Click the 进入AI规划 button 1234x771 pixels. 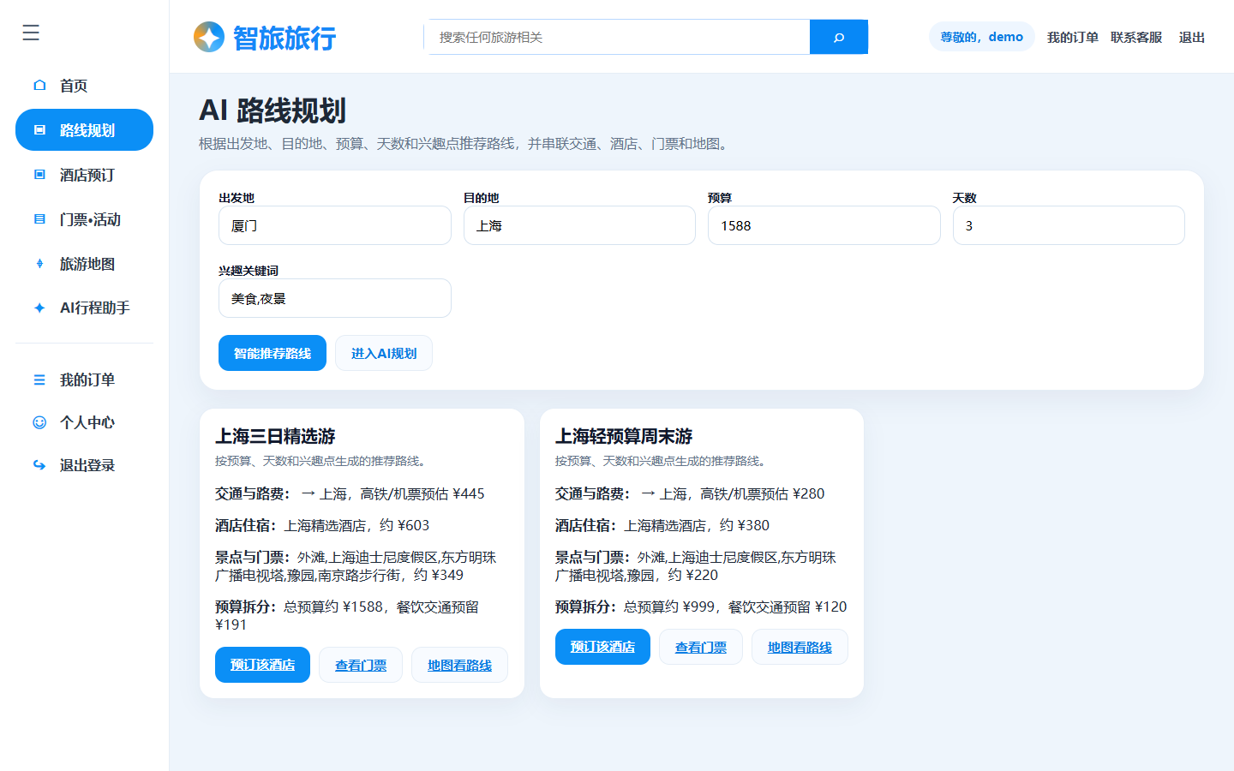point(384,353)
